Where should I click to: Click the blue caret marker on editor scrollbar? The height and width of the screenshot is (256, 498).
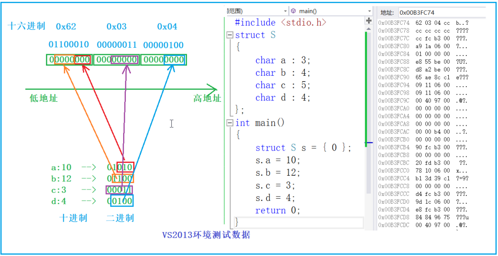368,143
